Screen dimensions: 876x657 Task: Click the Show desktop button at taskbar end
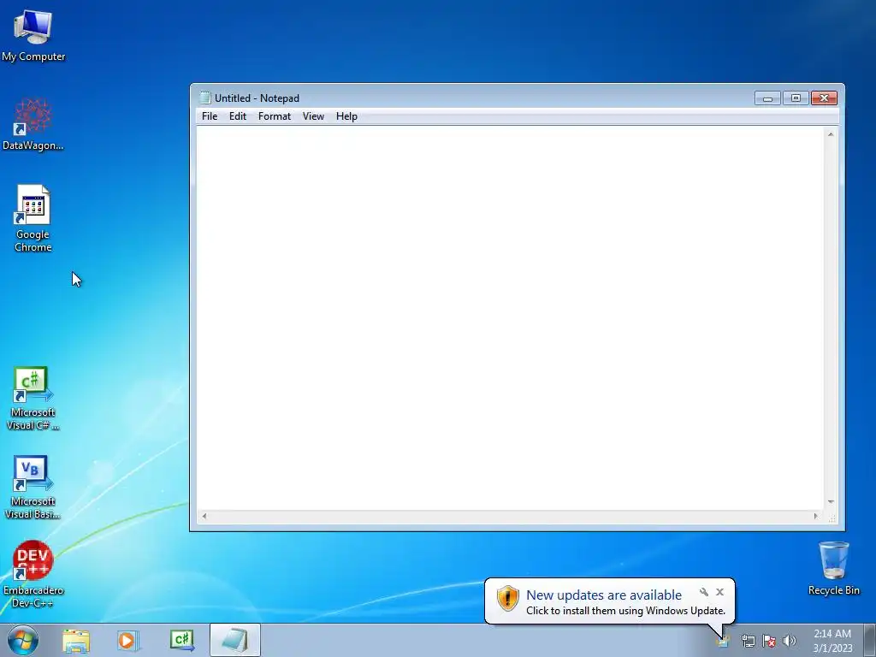tap(870, 640)
